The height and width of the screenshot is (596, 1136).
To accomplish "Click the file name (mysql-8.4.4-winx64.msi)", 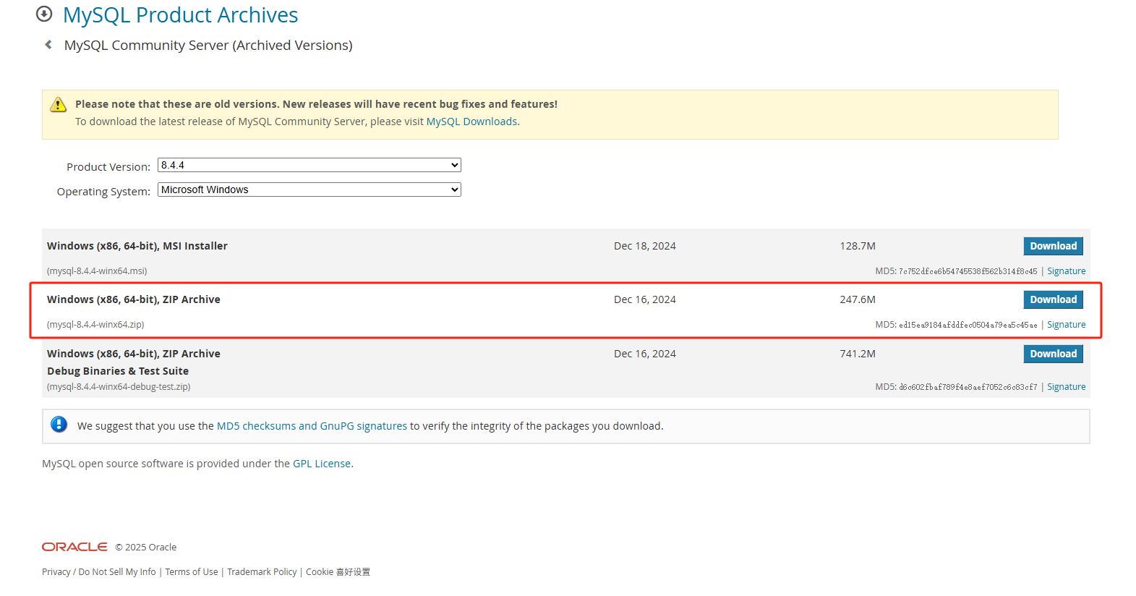I will pyautogui.click(x=97, y=271).
